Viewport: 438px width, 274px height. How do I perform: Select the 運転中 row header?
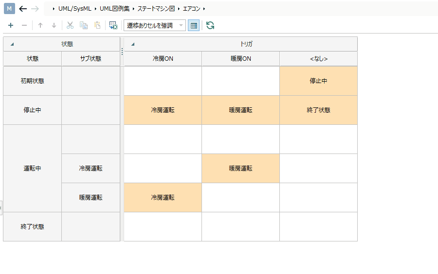pyautogui.click(x=33, y=169)
